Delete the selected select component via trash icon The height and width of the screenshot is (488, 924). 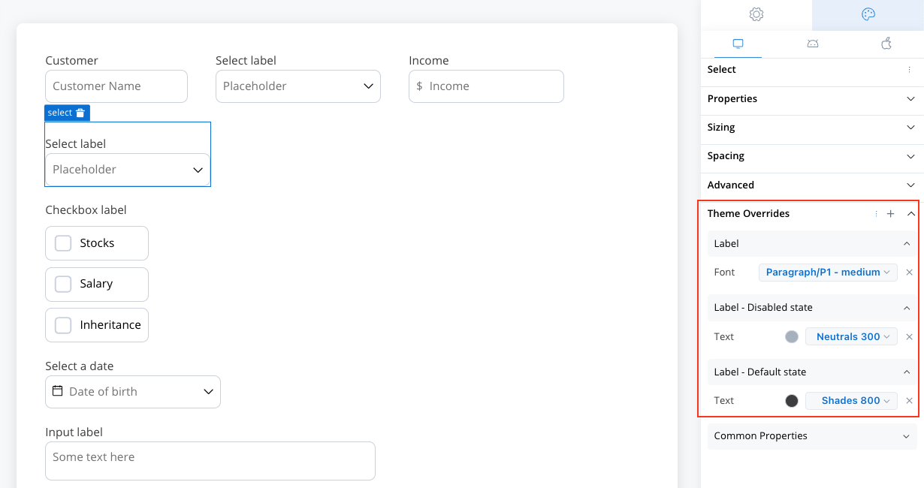pos(81,113)
